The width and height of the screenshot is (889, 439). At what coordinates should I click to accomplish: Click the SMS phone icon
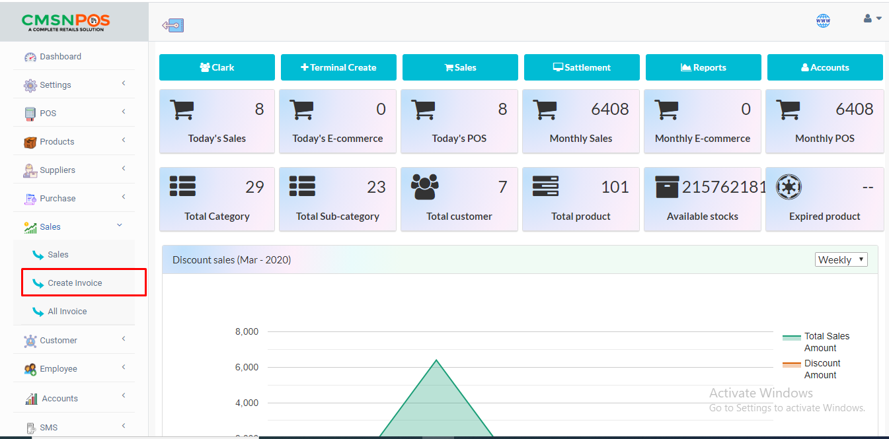[30, 428]
